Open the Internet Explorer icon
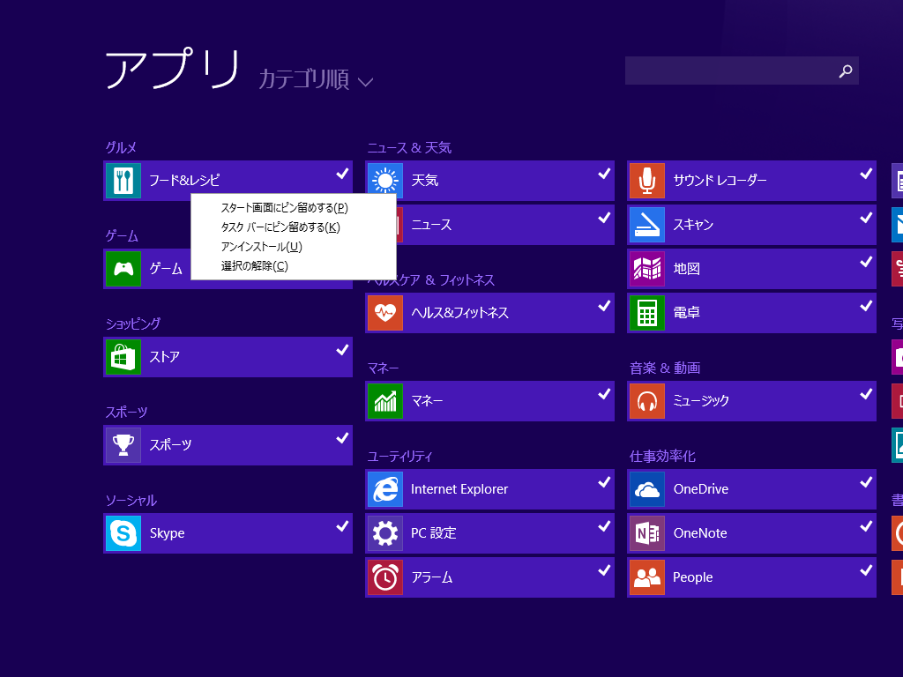The width and height of the screenshot is (903, 677). click(385, 489)
